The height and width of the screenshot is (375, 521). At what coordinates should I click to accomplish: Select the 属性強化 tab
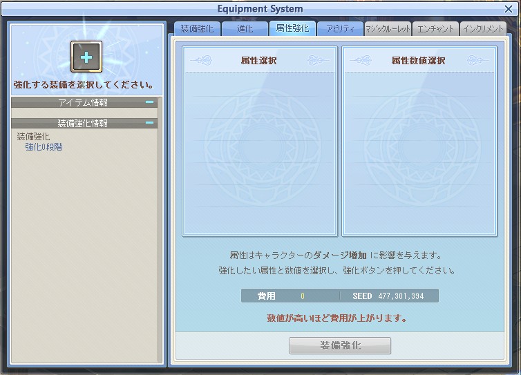click(292, 28)
